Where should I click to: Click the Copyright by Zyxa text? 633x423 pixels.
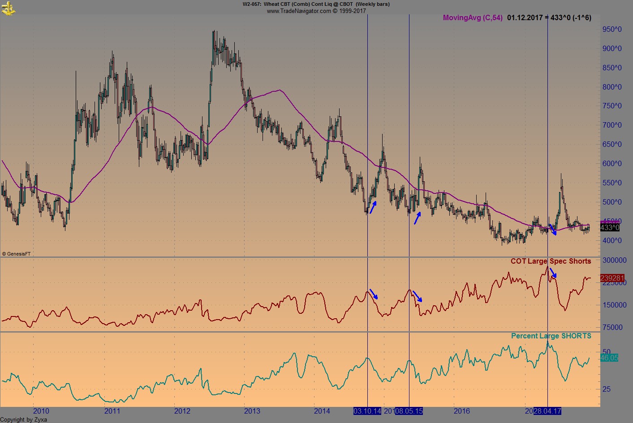pos(23,420)
